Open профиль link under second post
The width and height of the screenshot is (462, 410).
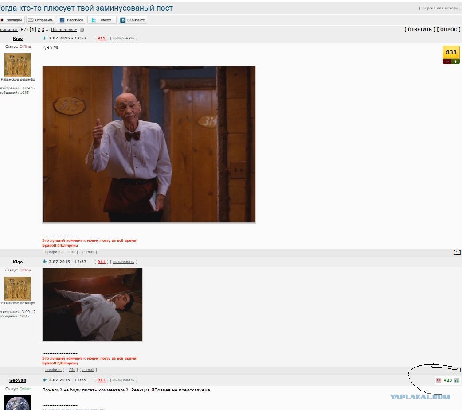pos(53,370)
